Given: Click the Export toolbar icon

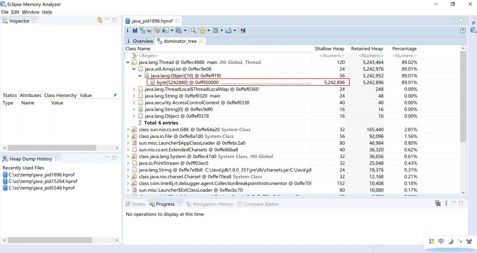Looking at the screenshot, I should click(x=228, y=31).
